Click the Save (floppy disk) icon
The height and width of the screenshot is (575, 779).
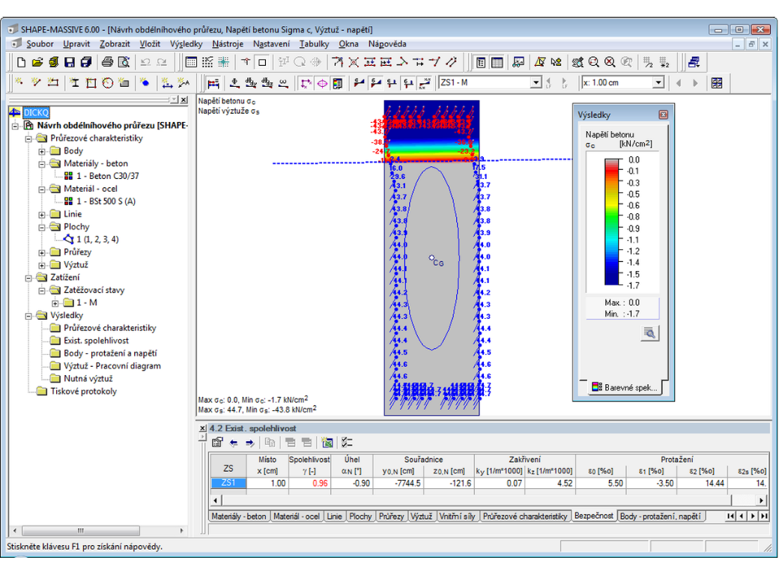70,62
